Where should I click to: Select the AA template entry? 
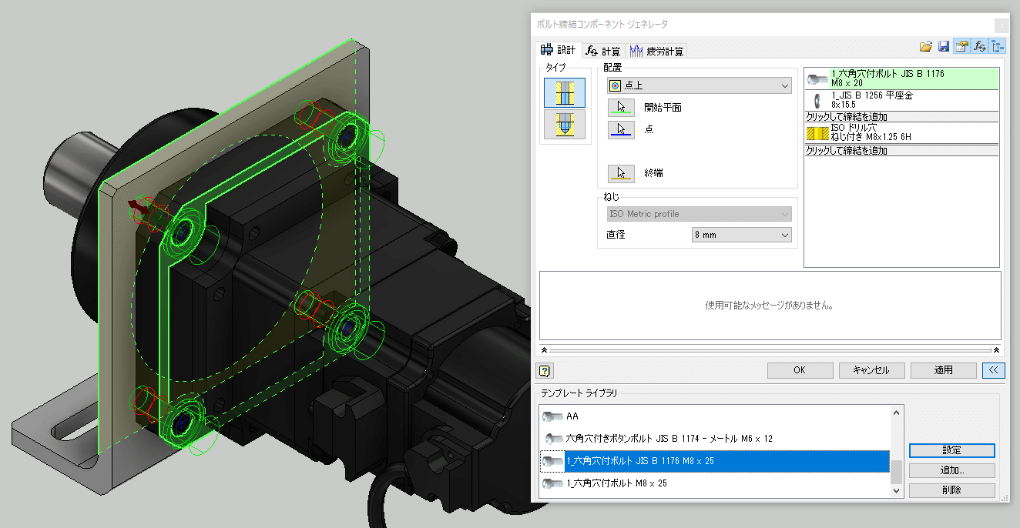[714, 416]
